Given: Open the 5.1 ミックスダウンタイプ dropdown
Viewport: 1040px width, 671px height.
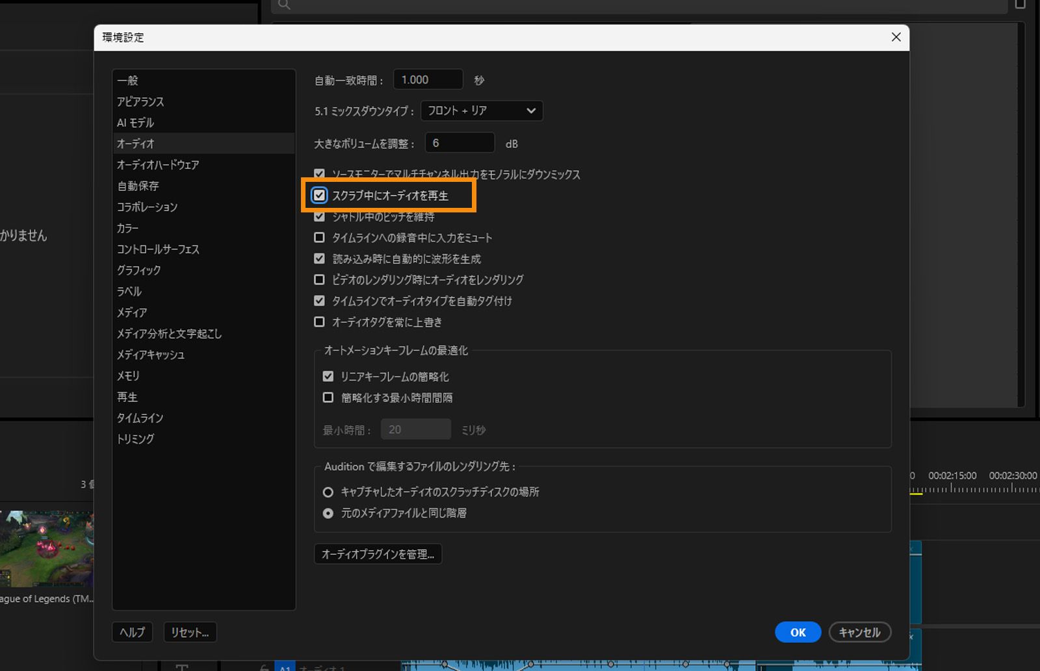Looking at the screenshot, I should [482, 110].
